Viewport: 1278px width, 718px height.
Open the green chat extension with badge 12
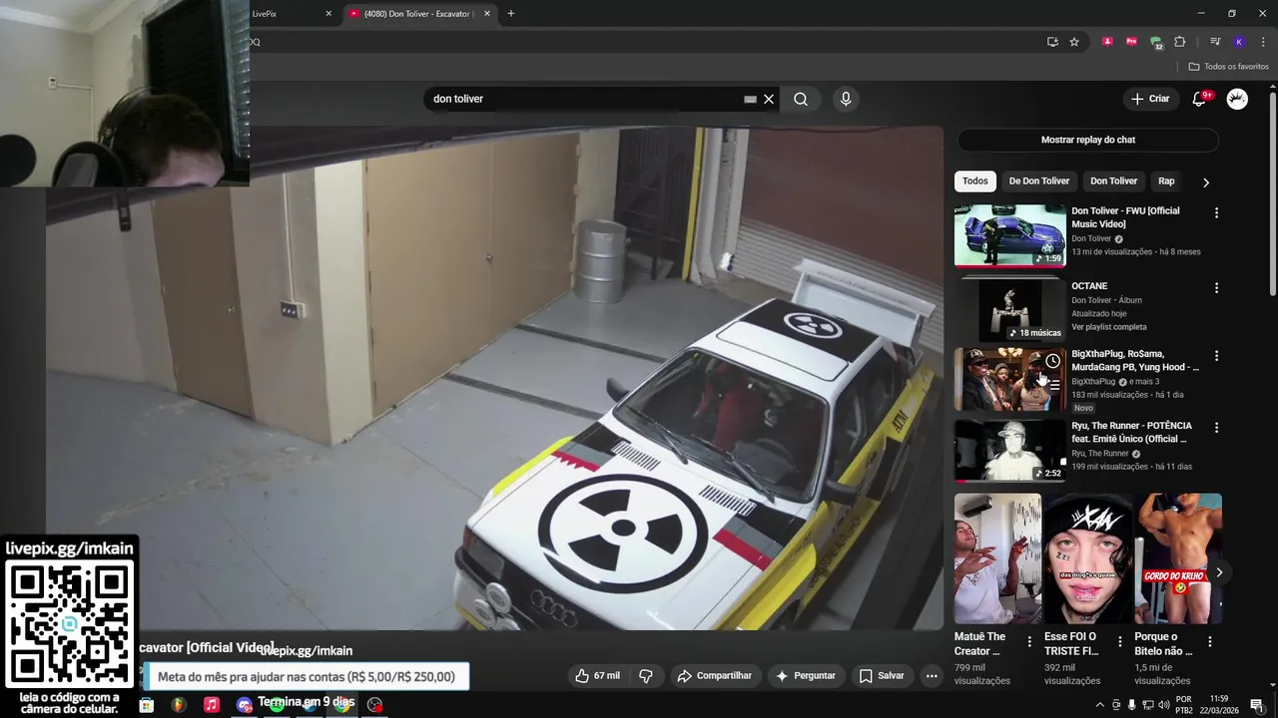(x=1156, y=43)
